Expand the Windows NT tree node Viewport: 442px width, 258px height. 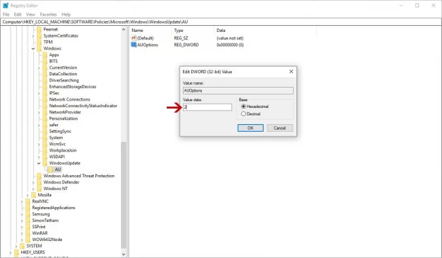[x=33, y=189]
